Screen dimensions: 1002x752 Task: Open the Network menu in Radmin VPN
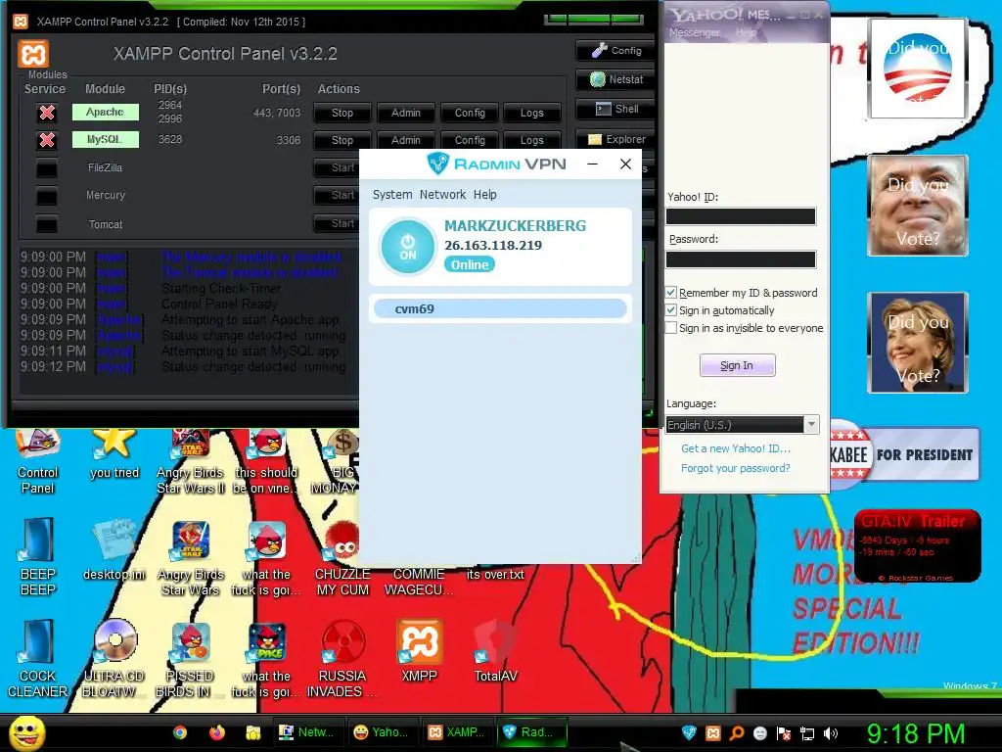click(x=443, y=195)
